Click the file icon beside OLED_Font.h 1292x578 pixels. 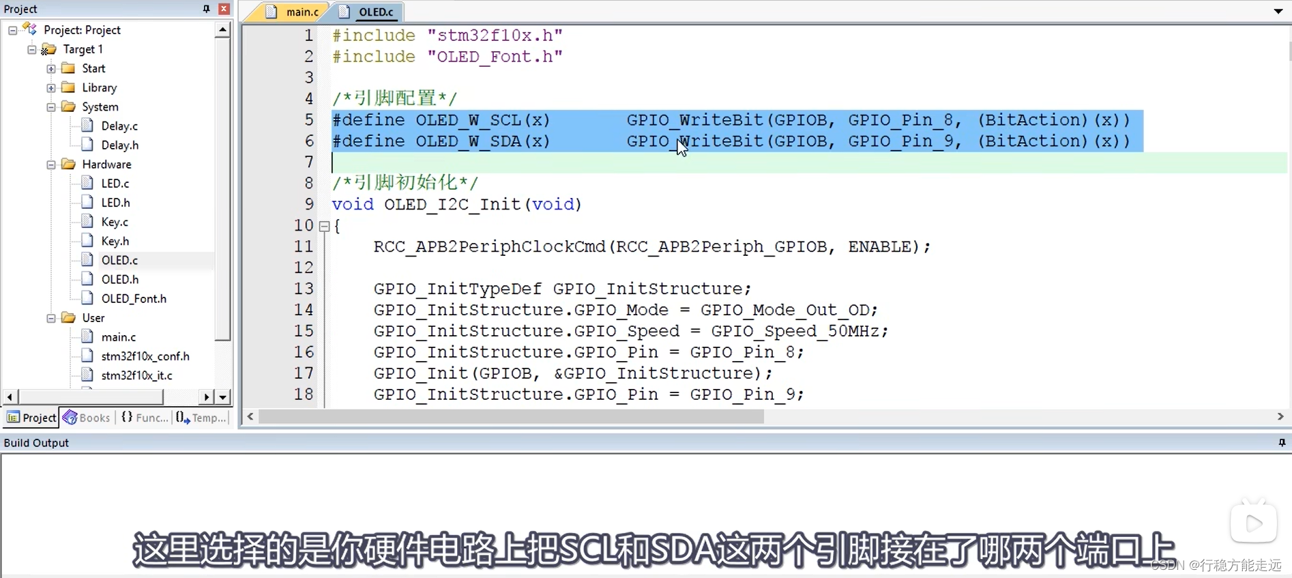pyautogui.click(x=87, y=298)
